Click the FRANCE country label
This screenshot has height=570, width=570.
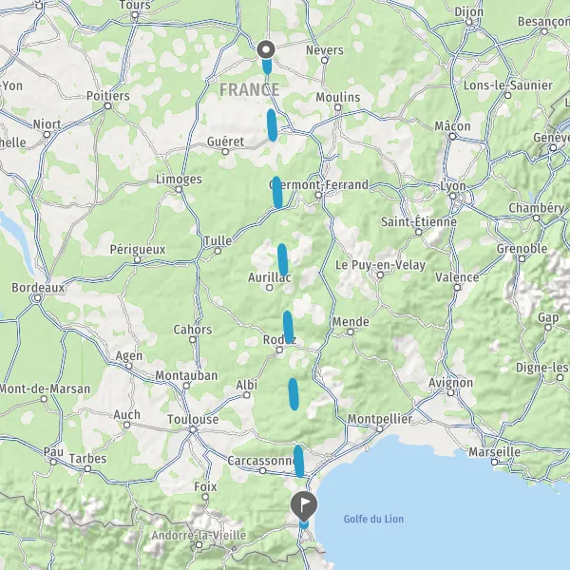250,90
